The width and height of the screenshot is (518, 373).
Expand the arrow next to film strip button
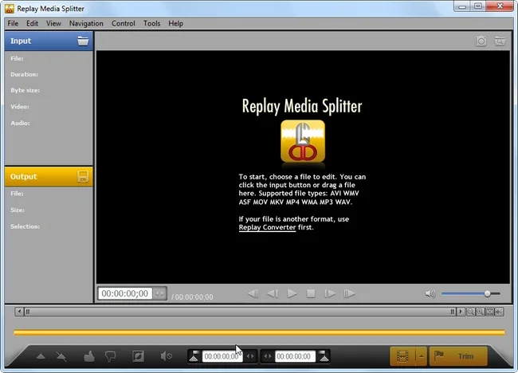tap(421, 356)
